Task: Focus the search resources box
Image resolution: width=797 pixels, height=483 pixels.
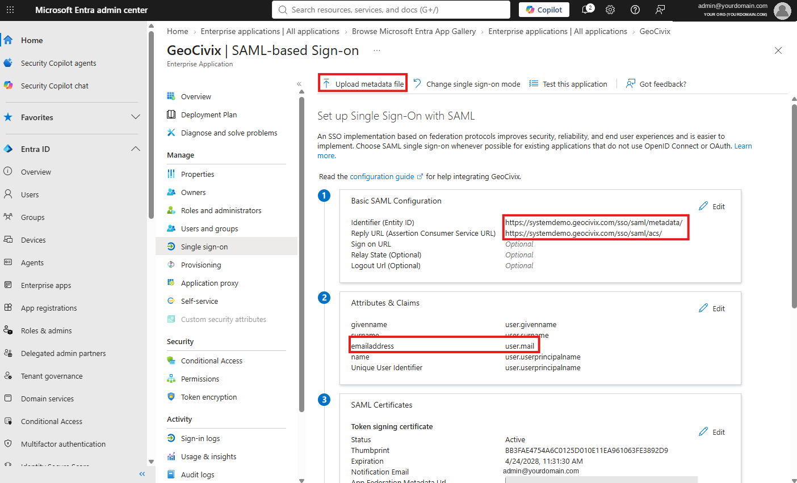Action: click(x=391, y=10)
